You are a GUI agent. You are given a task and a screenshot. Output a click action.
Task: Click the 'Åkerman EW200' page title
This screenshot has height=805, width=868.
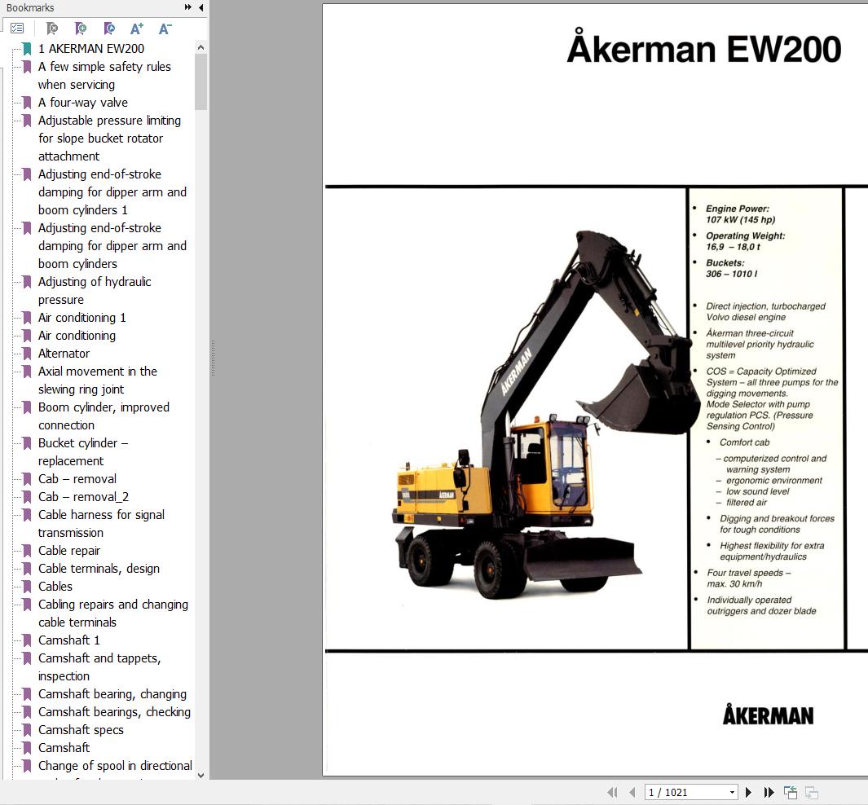703,49
